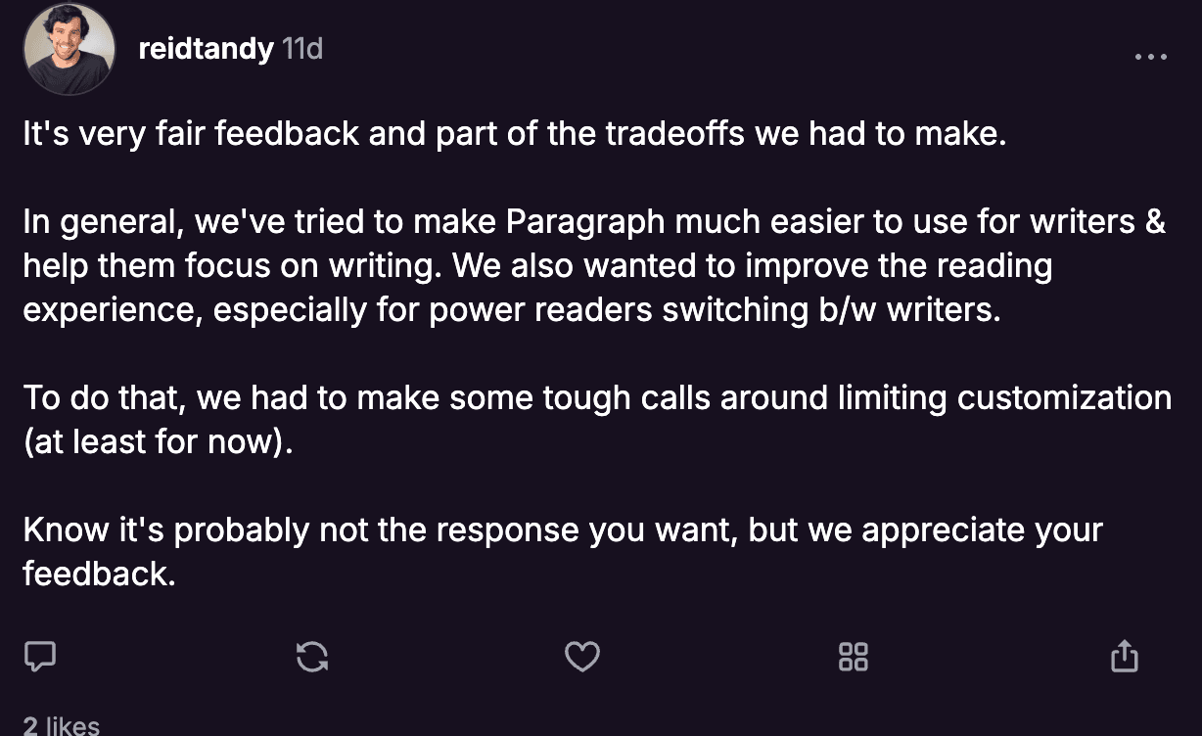Open the reidtandy username link
This screenshot has width=1202, height=736.
[x=206, y=49]
